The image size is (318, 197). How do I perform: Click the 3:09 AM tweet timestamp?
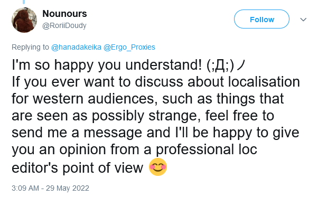[x=25, y=188]
